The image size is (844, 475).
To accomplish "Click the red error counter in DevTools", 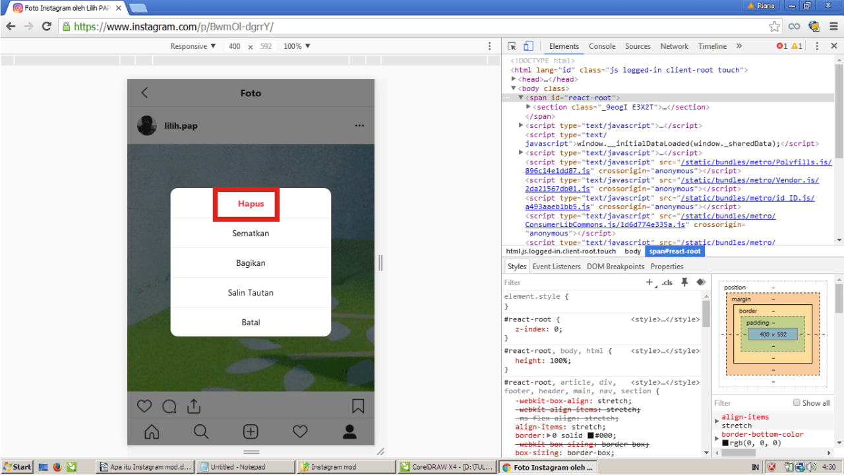I will 782,46.
